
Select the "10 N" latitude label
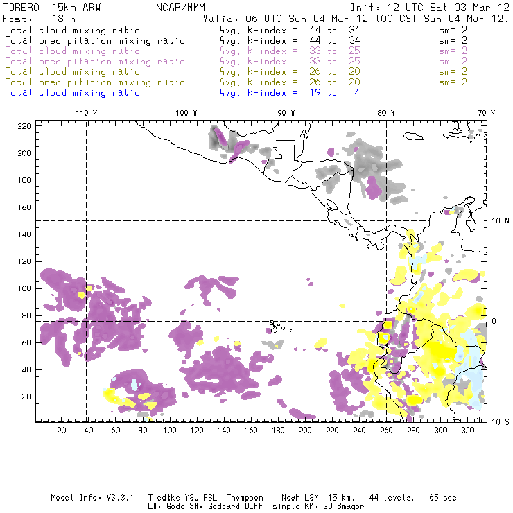[501, 221]
